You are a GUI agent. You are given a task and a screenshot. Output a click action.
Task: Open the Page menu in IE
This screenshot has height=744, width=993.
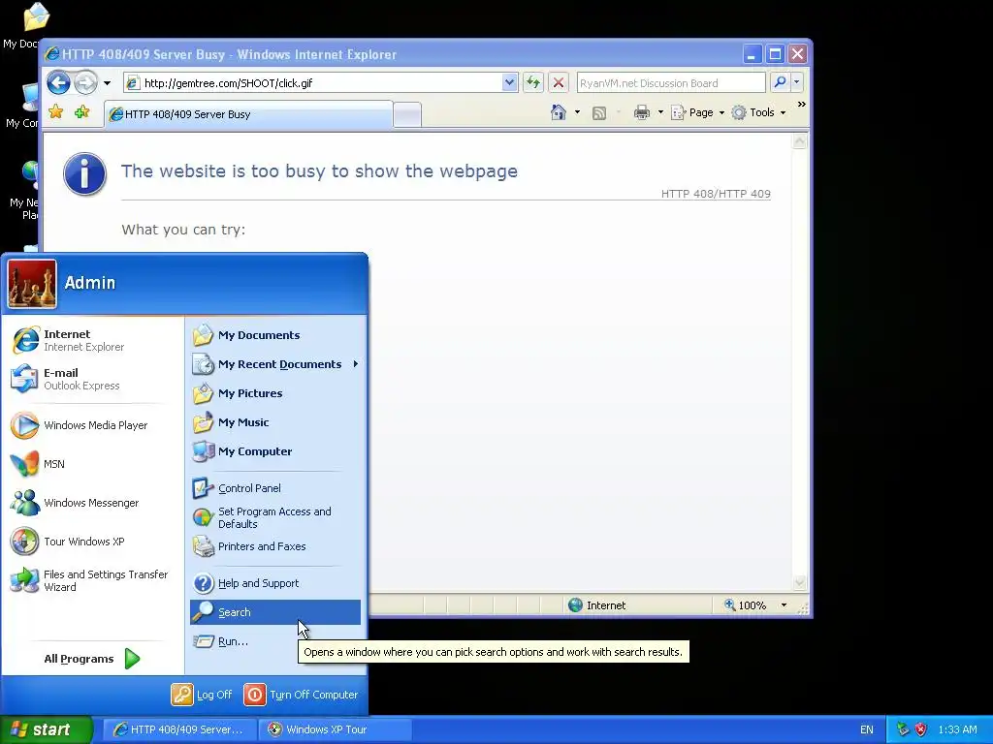[698, 112]
